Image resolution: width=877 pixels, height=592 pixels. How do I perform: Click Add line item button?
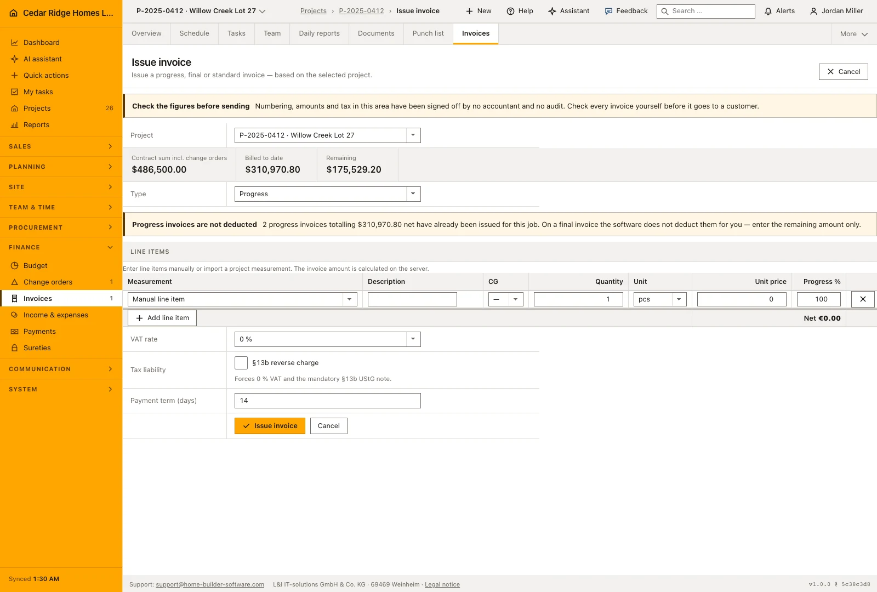pos(162,318)
